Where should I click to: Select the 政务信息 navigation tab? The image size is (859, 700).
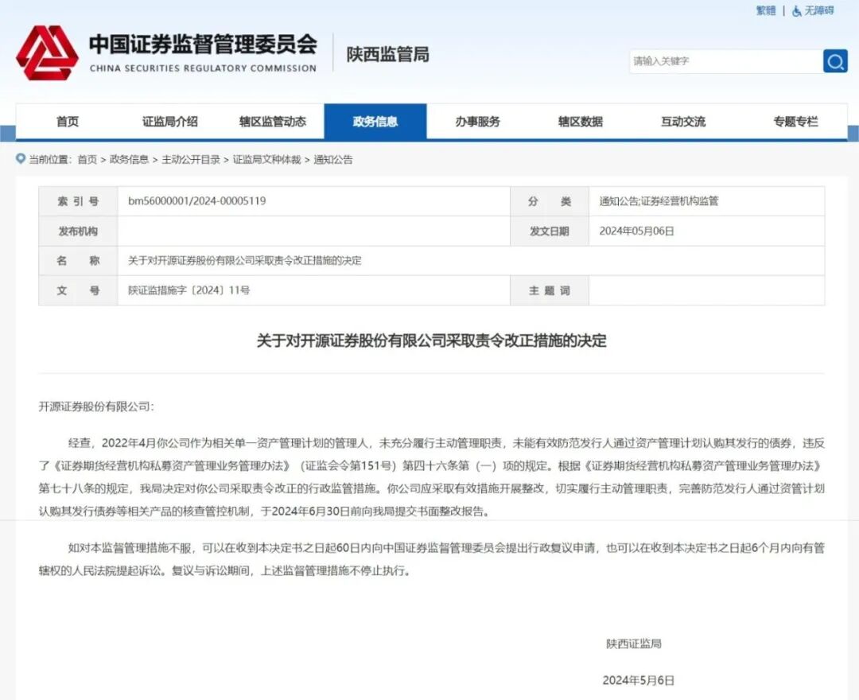coord(375,121)
